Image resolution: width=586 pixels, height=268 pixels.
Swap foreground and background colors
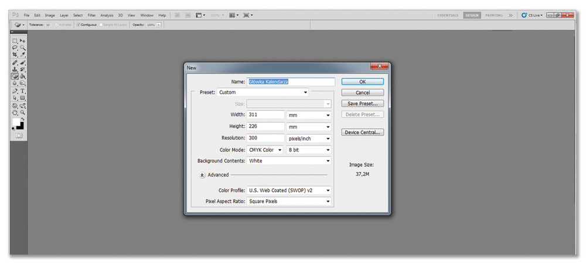(22, 119)
